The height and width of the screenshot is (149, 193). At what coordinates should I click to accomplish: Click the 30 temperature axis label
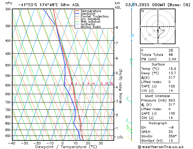[x=101, y=143]
